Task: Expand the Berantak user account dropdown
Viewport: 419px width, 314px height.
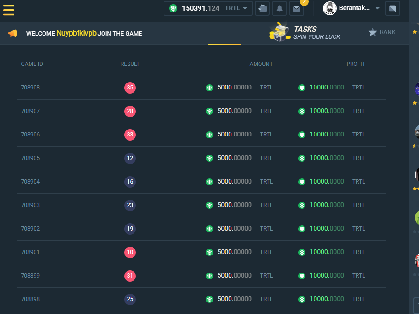Action: (x=377, y=8)
